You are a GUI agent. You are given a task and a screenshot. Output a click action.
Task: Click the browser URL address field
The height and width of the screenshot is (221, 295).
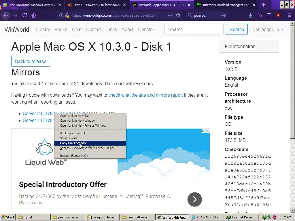click(x=114, y=16)
